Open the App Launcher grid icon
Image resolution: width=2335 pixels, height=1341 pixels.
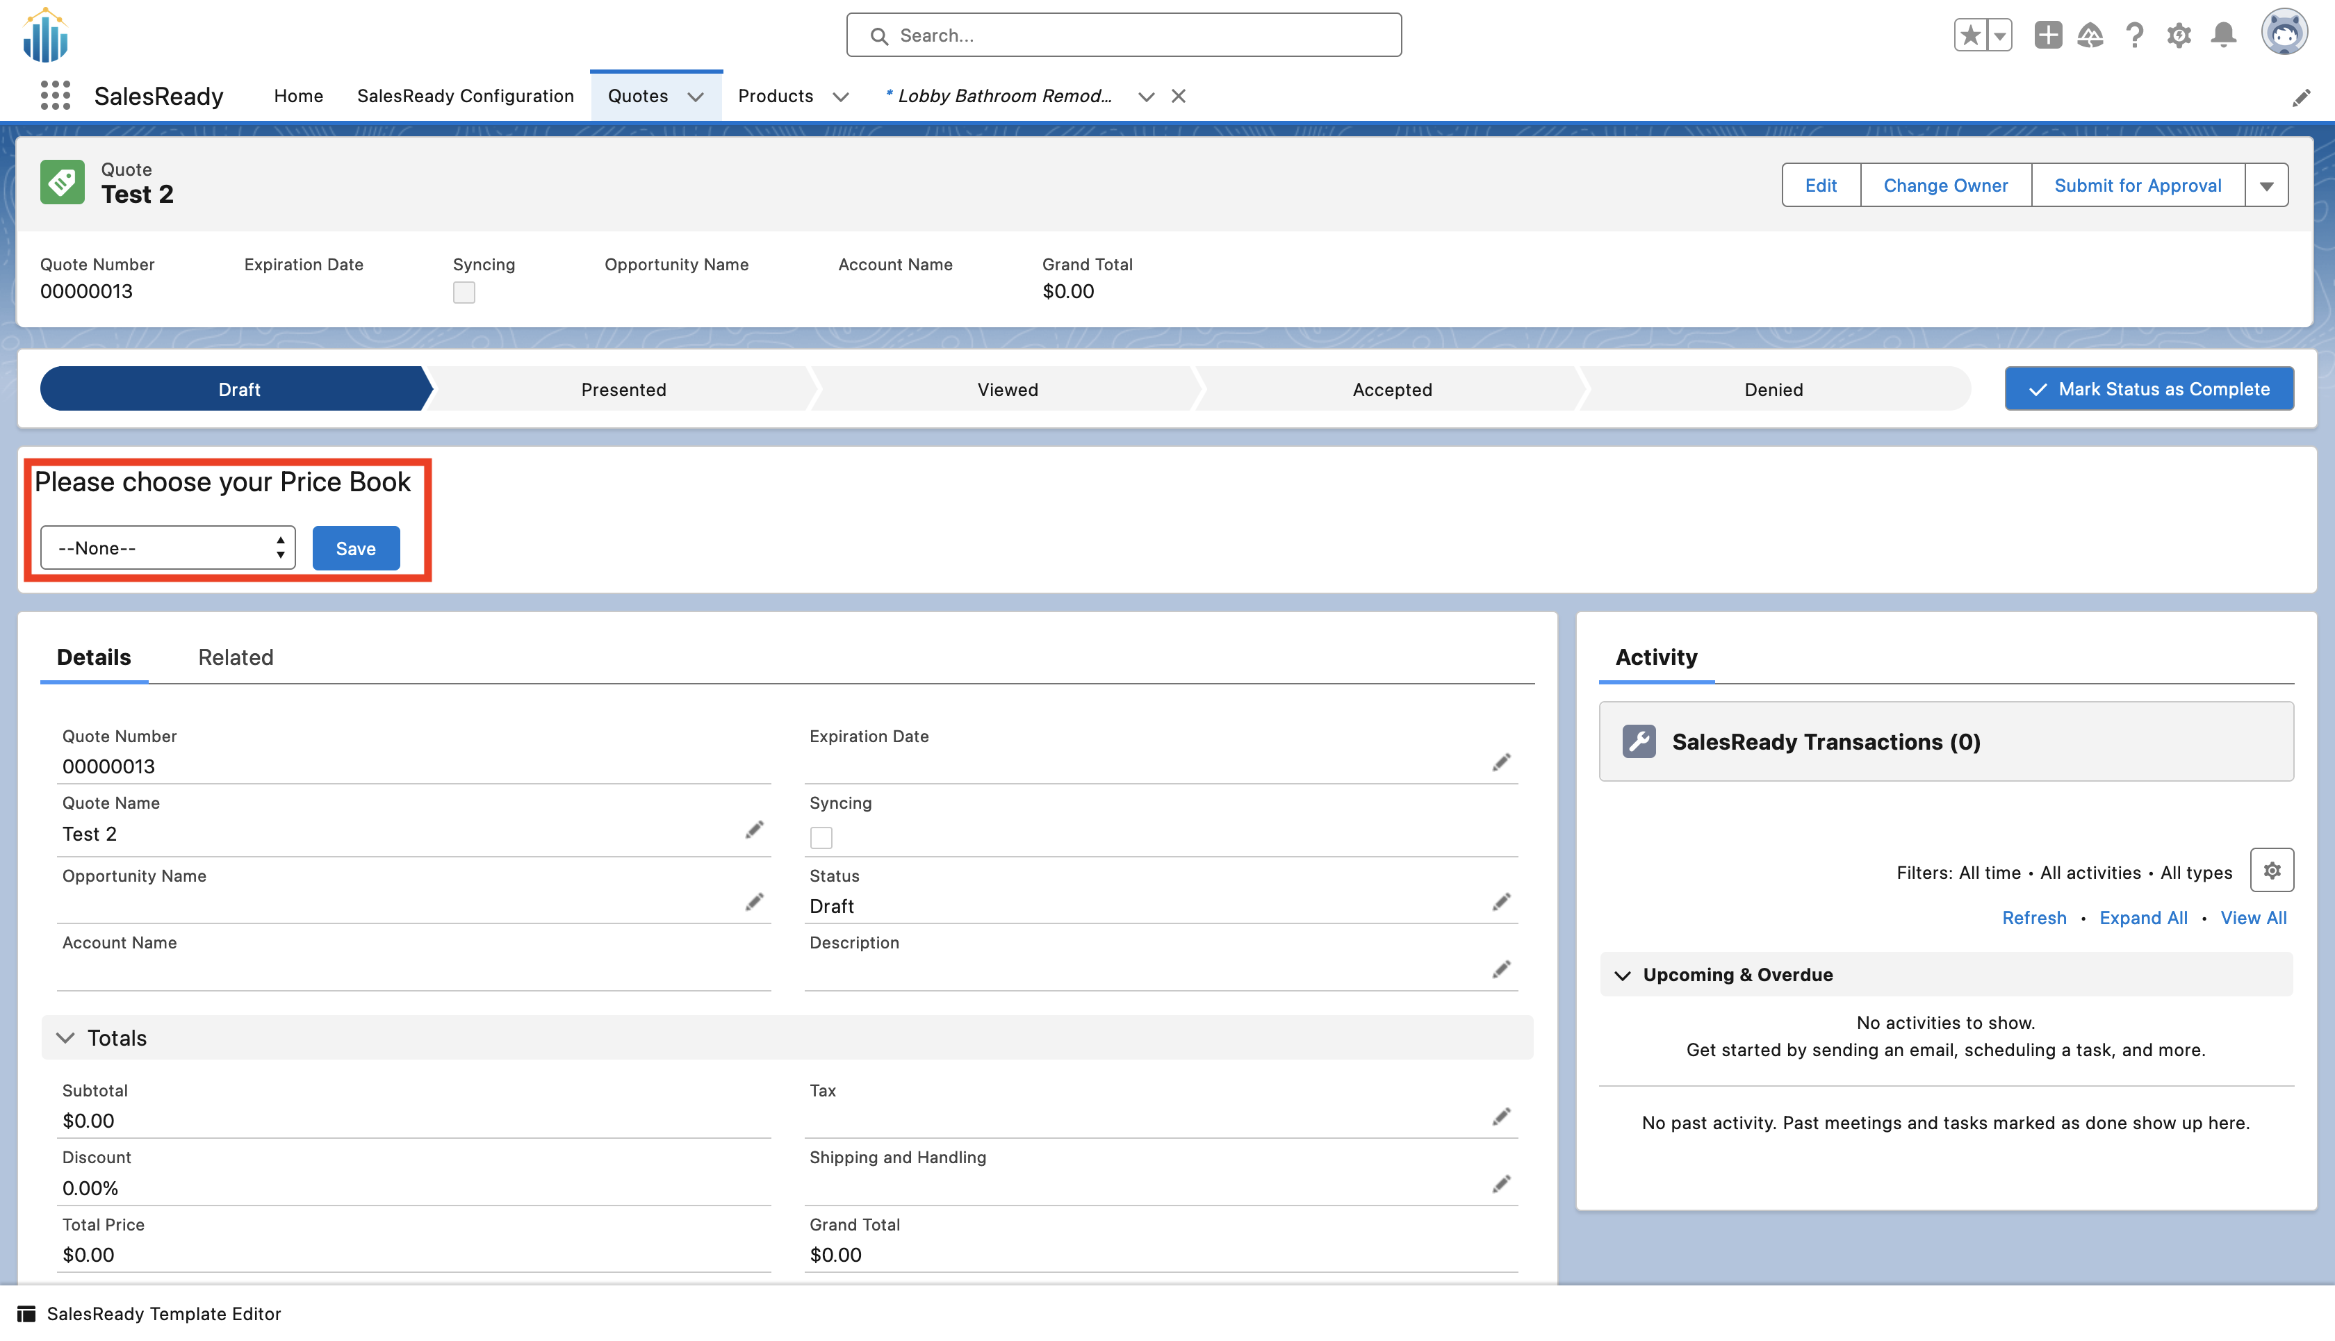click(56, 96)
